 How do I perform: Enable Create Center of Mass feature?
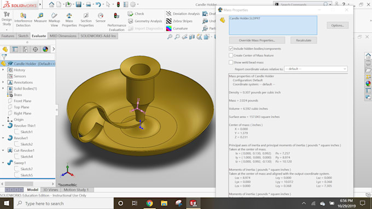[x=231, y=55]
